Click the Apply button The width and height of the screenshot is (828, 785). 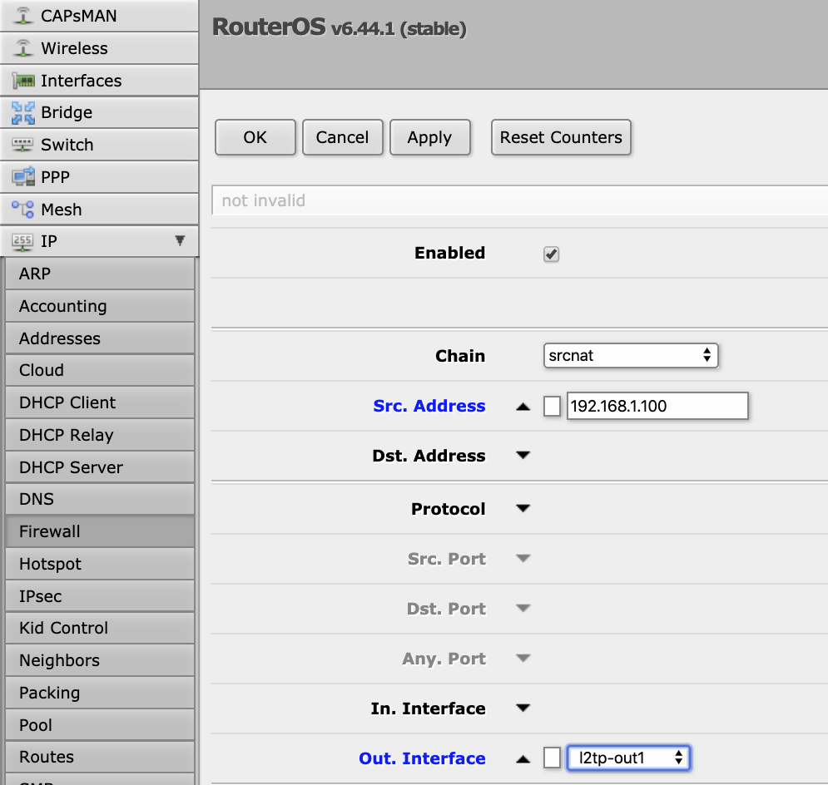click(x=430, y=137)
